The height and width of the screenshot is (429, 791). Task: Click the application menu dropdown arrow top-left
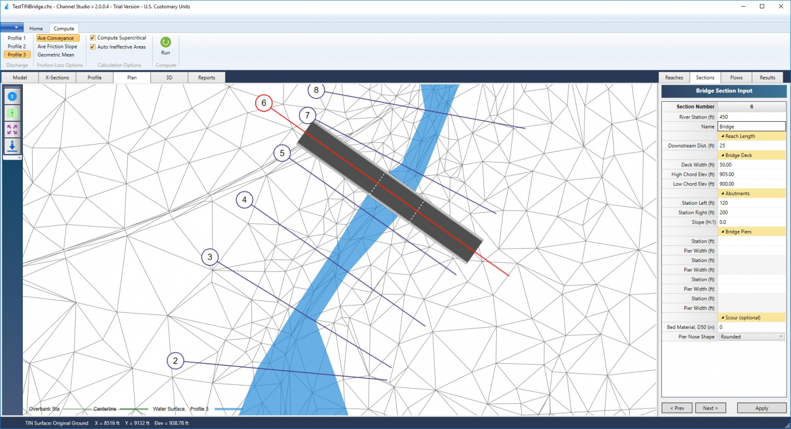pos(17,26)
